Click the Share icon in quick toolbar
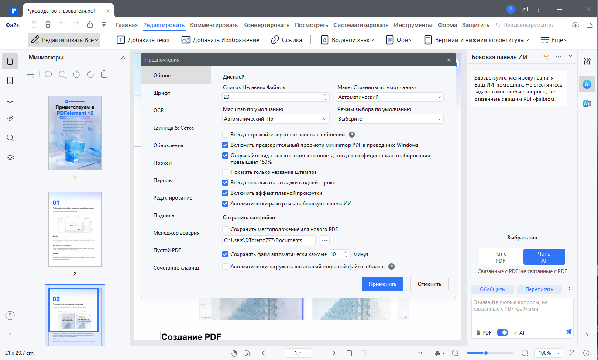This screenshot has height=360, width=598. (90, 25)
